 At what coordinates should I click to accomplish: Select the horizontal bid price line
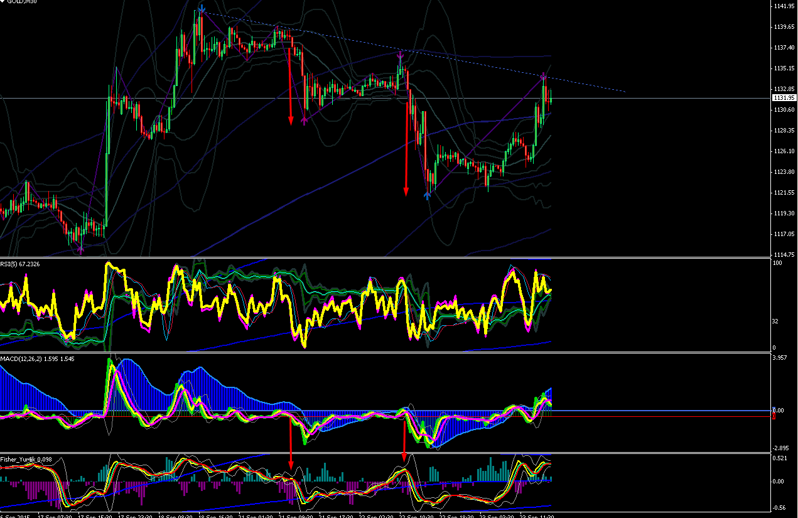tap(386, 98)
